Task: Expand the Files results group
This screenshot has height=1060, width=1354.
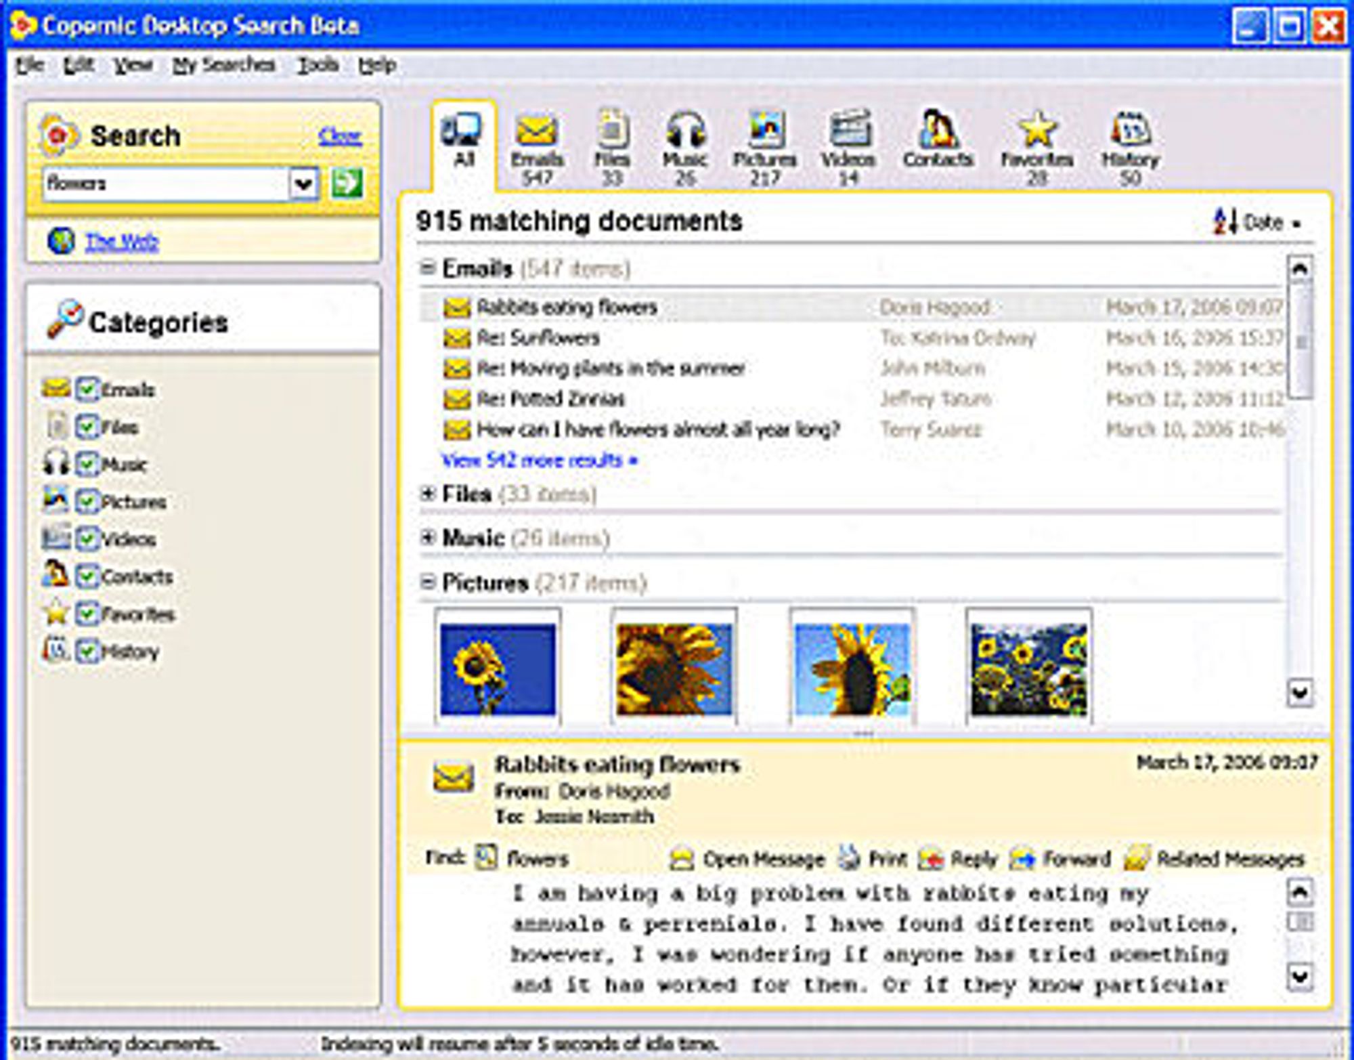Action: tap(427, 494)
